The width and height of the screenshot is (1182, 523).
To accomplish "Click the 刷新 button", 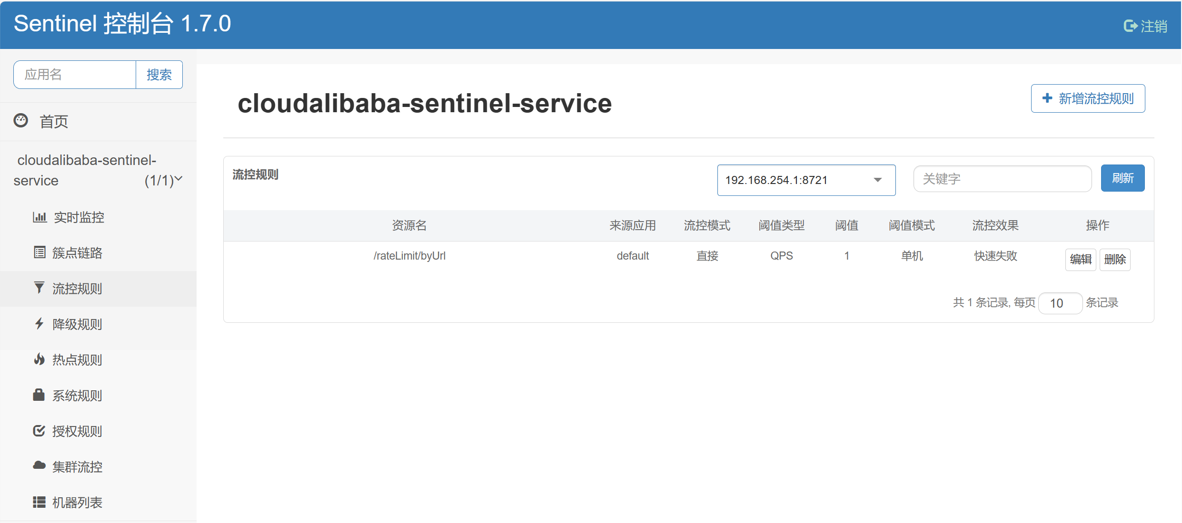I will click(x=1122, y=178).
